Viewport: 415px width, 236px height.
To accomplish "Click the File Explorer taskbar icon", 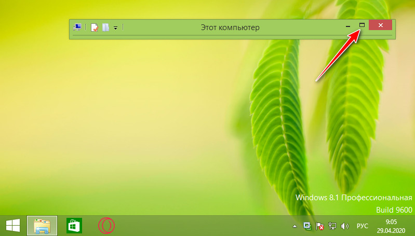I will pyautogui.click(x=42, y=226).
